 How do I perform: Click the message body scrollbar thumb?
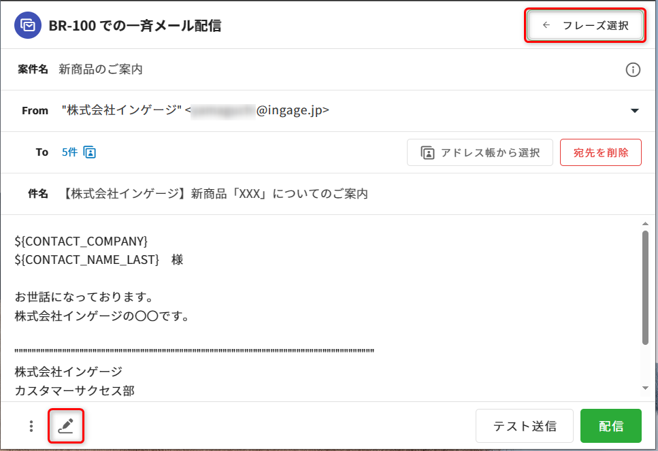(x=645, y=286)
